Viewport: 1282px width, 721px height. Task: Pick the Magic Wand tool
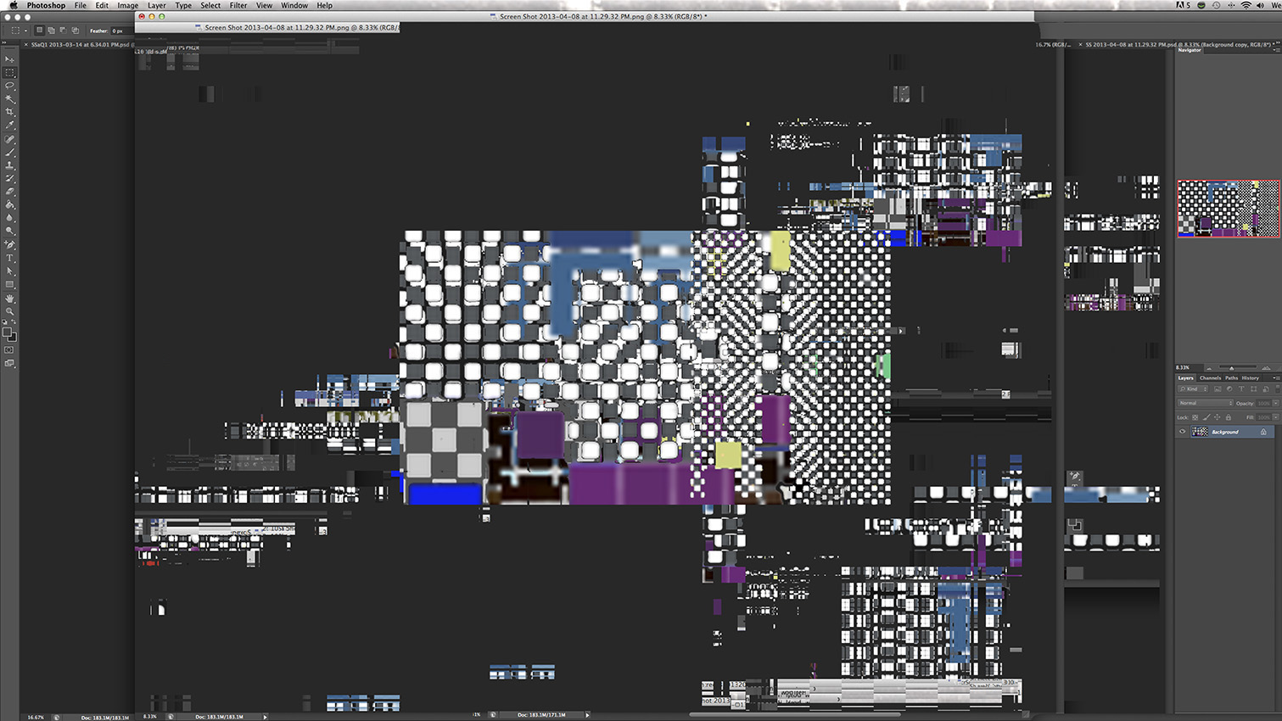[9, 99]
